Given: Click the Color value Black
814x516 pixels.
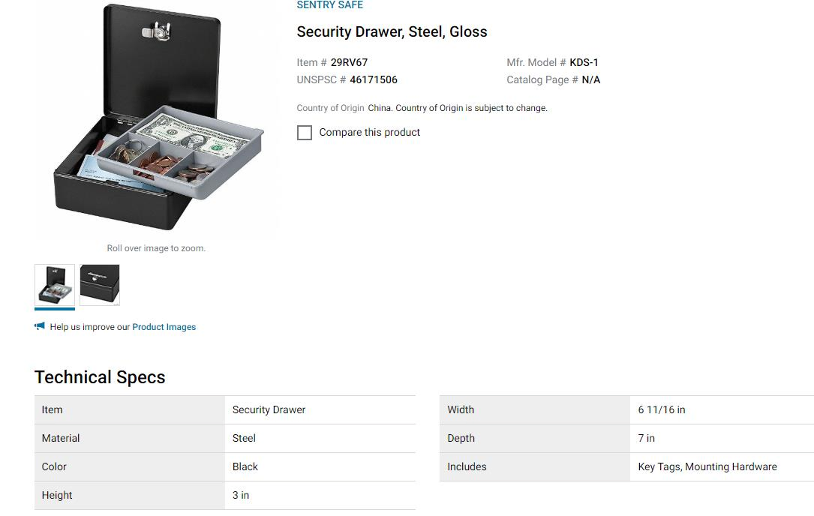Looking at the screenshot, I should 245,466.
